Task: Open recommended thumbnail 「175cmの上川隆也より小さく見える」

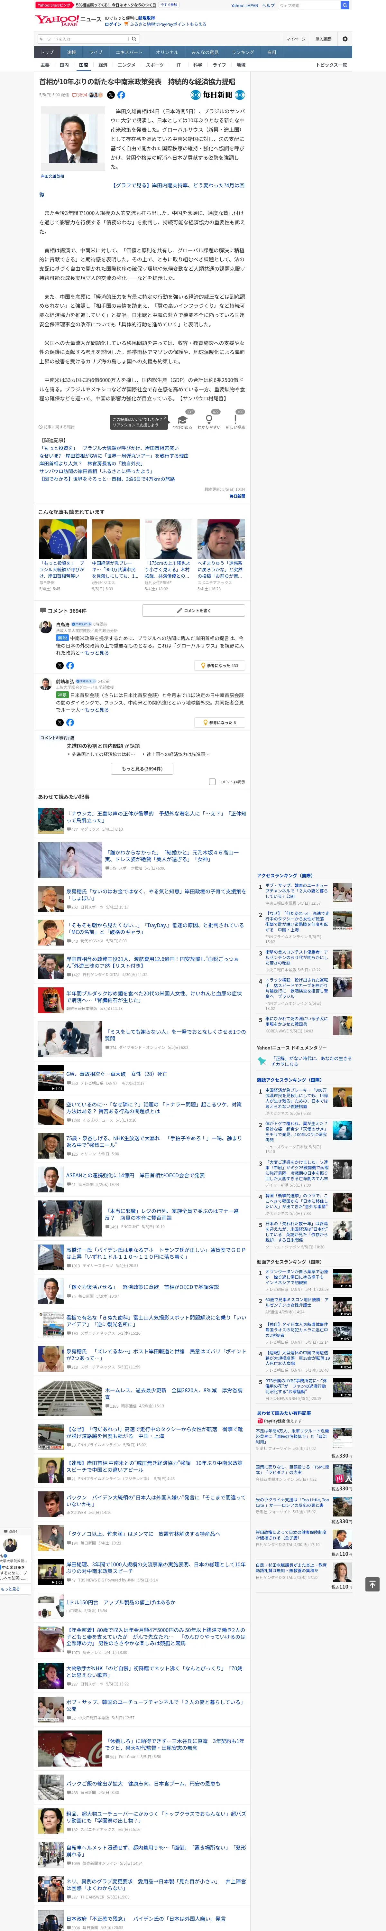Action: click(x=168, y=539)
